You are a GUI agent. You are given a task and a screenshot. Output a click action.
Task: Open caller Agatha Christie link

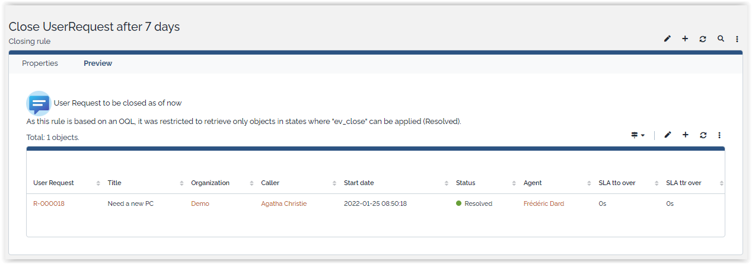point(283,203)
